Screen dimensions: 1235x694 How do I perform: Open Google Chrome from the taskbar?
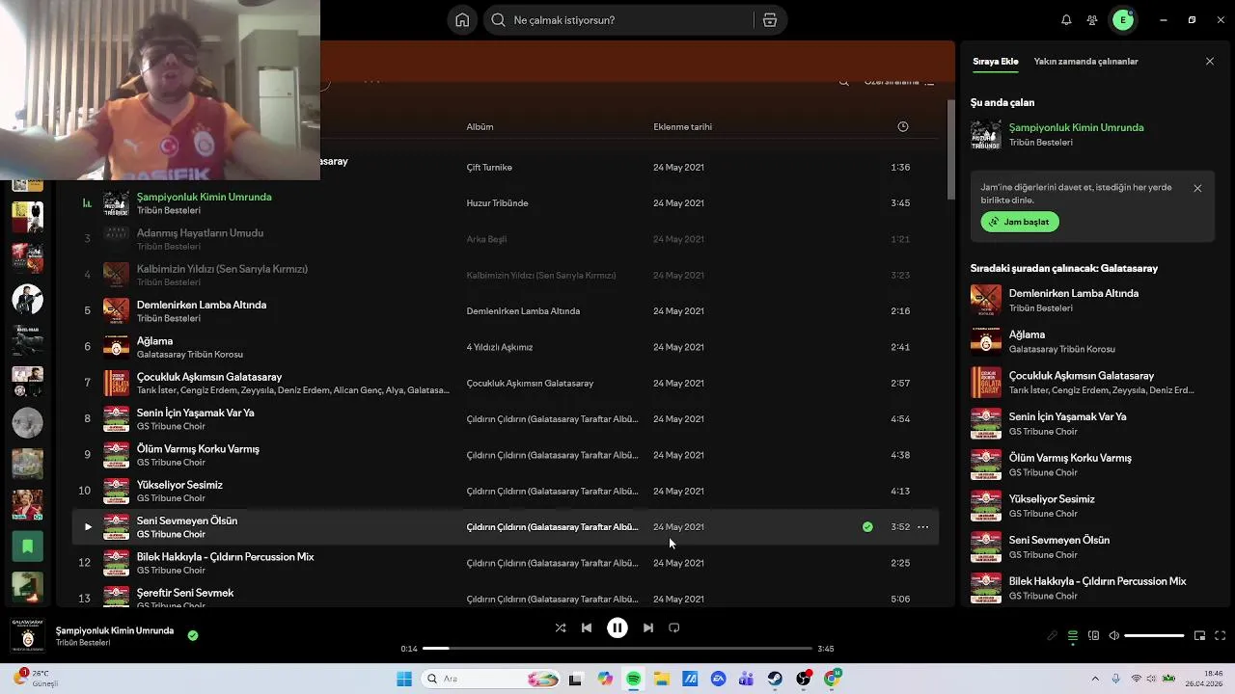pyautogui.click(x=833, y=679)
